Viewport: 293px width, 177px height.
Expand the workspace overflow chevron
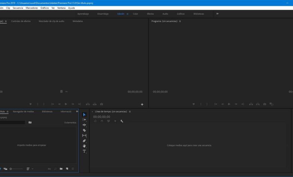click(217, 14)
